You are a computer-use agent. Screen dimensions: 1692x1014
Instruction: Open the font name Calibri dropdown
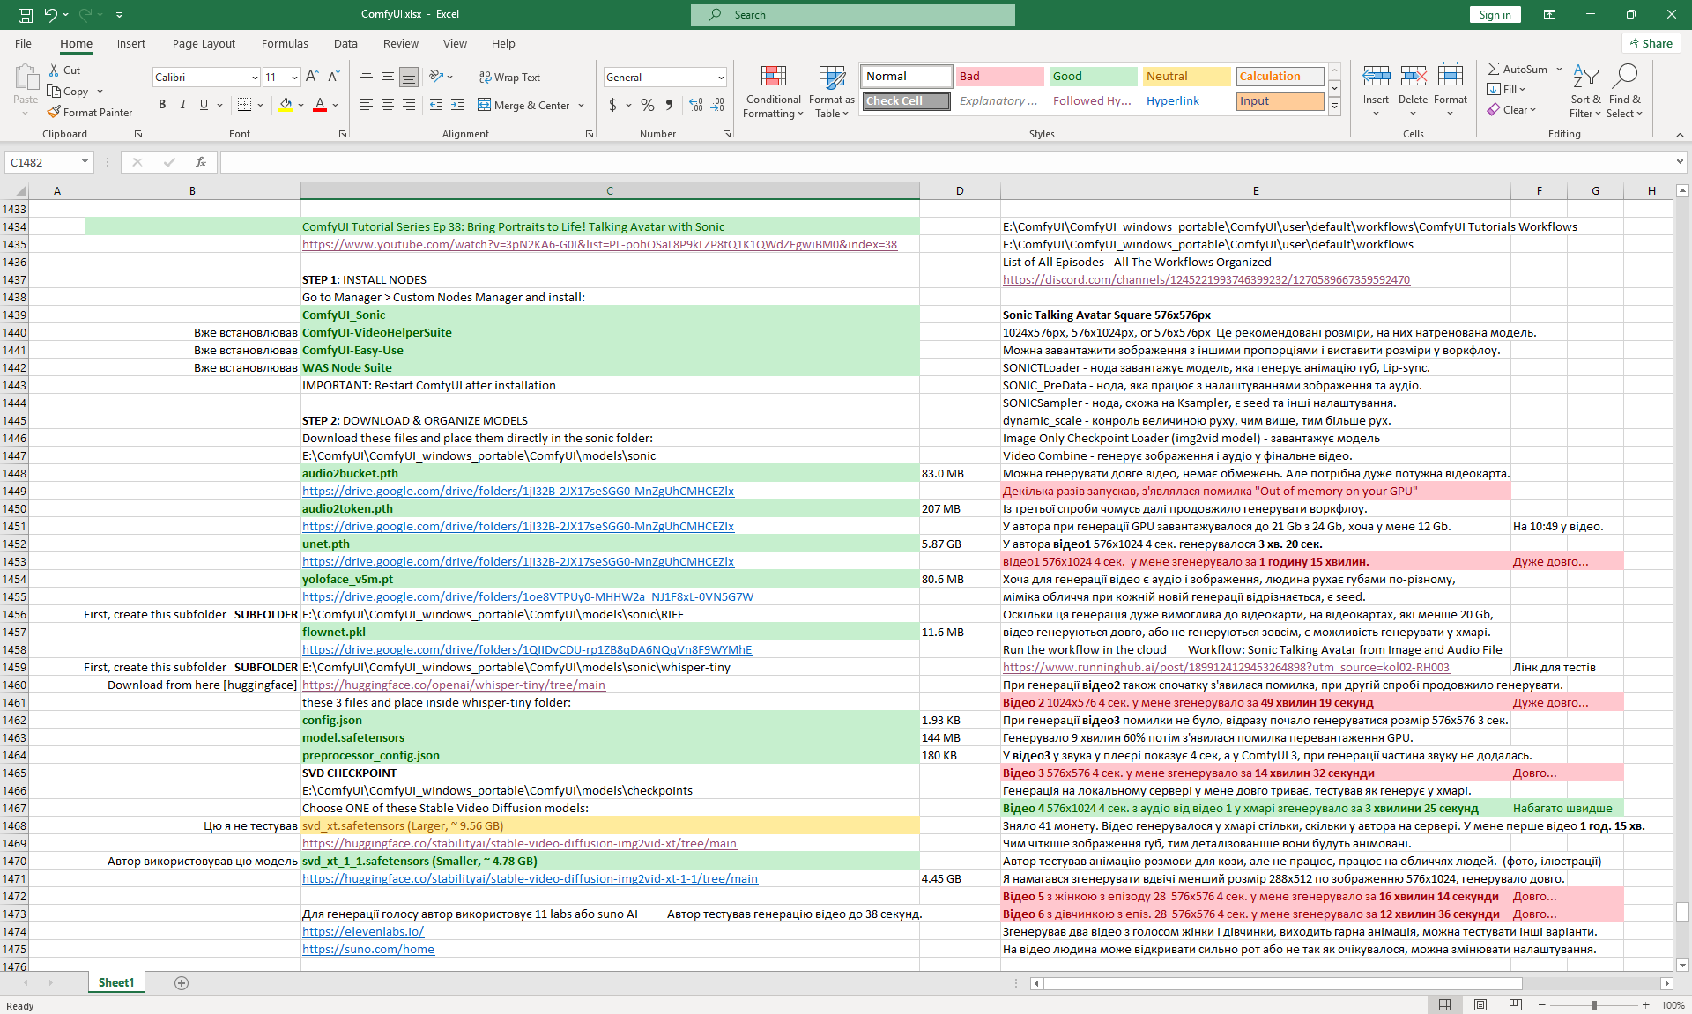(255, 78)
